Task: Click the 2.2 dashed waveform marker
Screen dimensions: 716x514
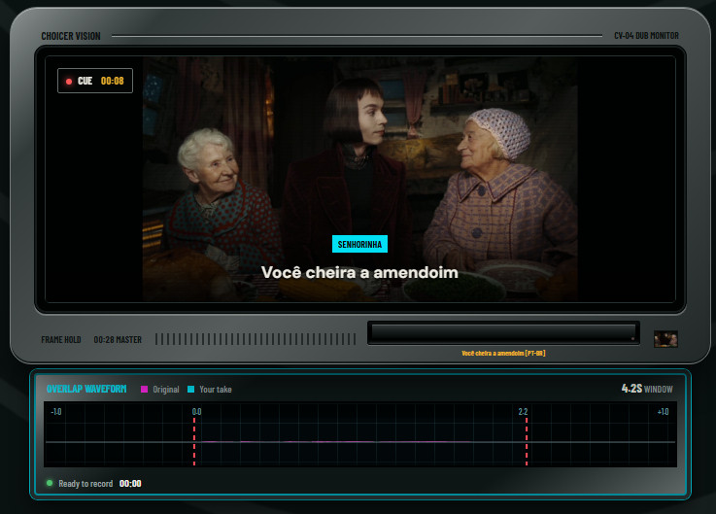Action: click(527, 441)
